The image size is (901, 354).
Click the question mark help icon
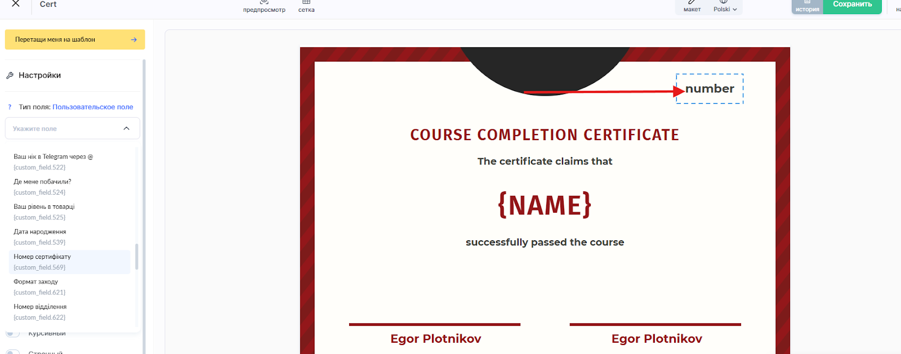click(10, 107)
